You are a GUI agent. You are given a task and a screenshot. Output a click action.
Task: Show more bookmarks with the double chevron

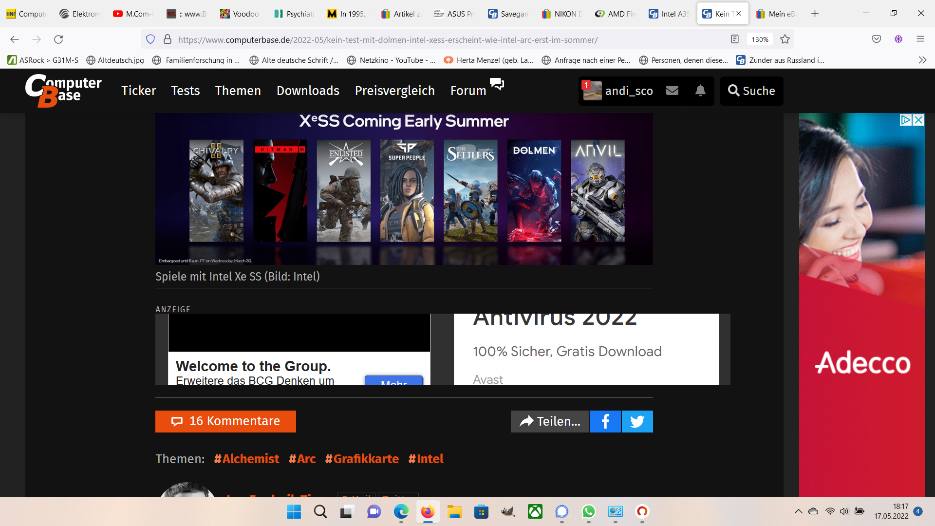[x=922, y=60]
